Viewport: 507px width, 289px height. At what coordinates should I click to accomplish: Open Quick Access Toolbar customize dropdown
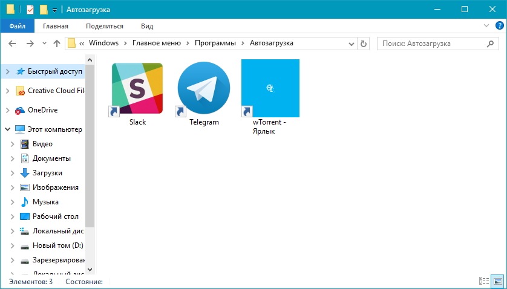click(x=54, y=10)
